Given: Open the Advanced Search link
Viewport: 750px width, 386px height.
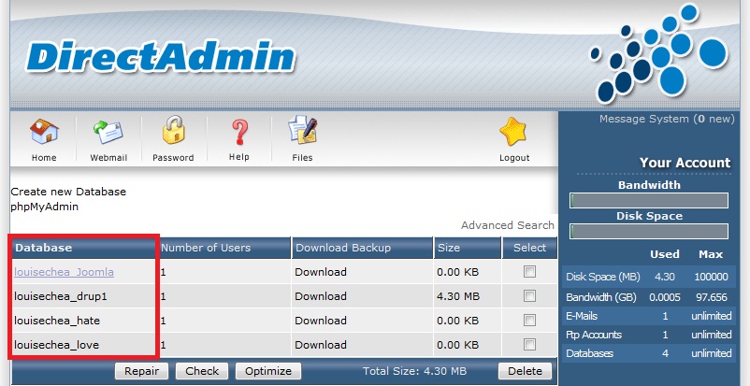Looking at the screenshot, I should tap(508, 225).
